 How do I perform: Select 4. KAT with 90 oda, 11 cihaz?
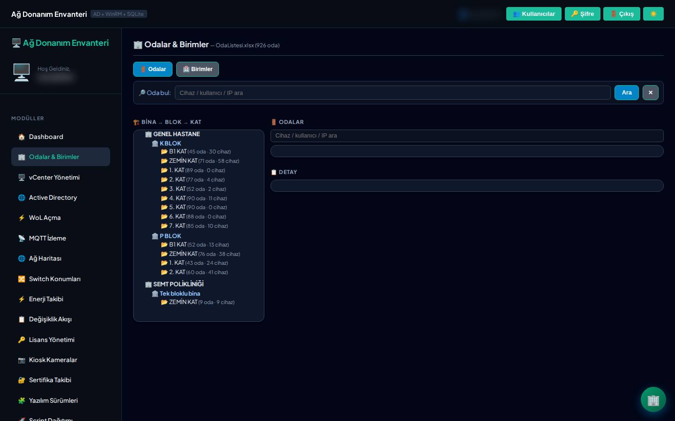point(194,198)
